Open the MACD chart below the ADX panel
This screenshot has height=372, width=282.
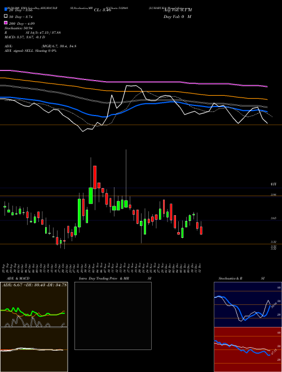[34, 349]
